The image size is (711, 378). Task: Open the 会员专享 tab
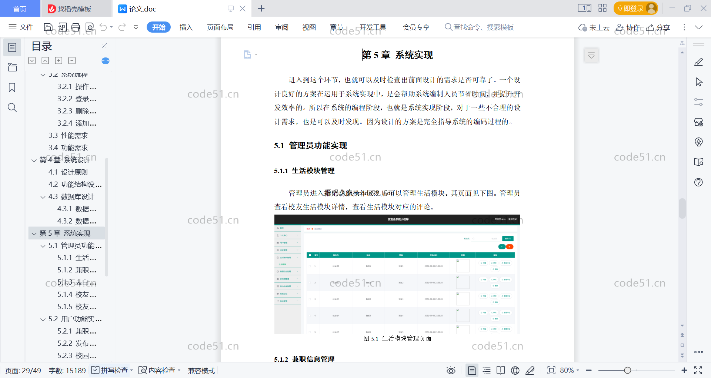pos(416,27)
